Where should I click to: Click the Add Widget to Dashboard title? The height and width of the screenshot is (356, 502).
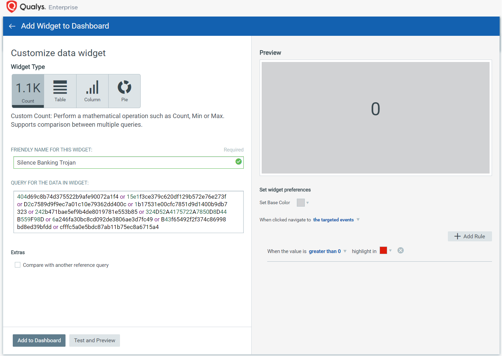pyautogui.click(x=65, y=26)
